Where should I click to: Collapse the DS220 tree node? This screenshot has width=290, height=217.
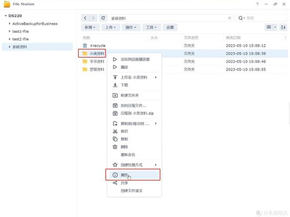6,16
